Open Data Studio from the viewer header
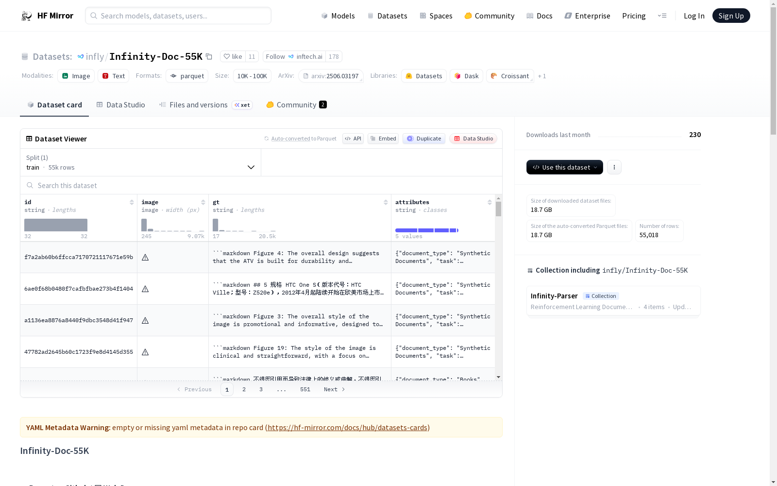 click(473, 139)
